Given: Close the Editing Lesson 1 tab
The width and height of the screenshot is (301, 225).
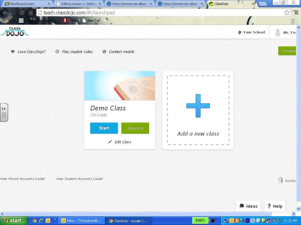Looking at the screenshot, I should click(x=100, y=4).
